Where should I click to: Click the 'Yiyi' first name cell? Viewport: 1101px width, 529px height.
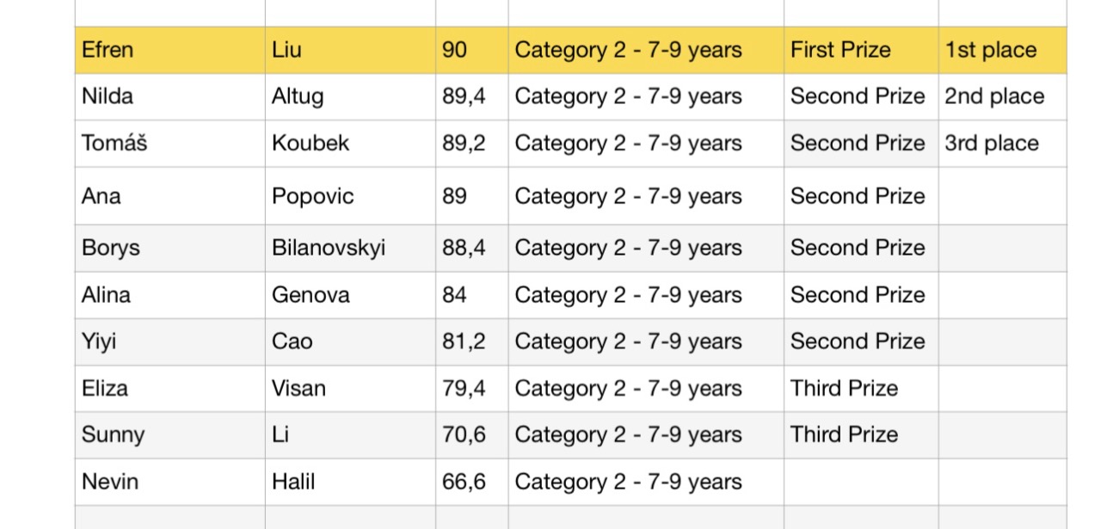click(x=99, y=341)
